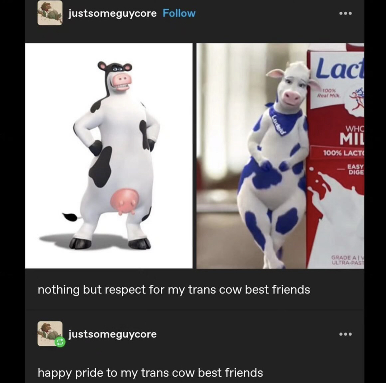This screenshot has width=386, height=384.
Task: Enlarge the black-and-white standing cow image
Action: click(x=109, y=156)
